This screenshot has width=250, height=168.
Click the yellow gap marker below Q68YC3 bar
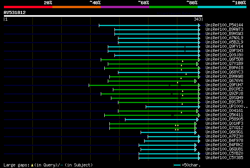click(x=186, y=74)
